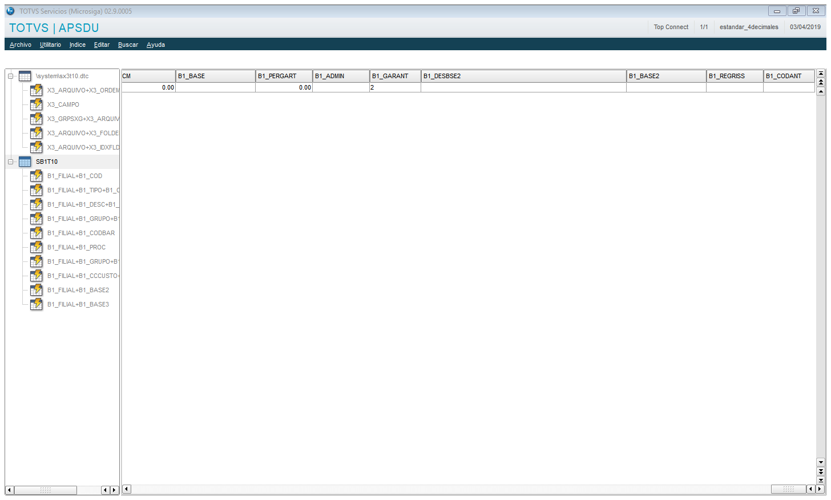This screenshot has height=500, width=831.
Task: Click the B1_PERGART column header
Action: point(284,76)
